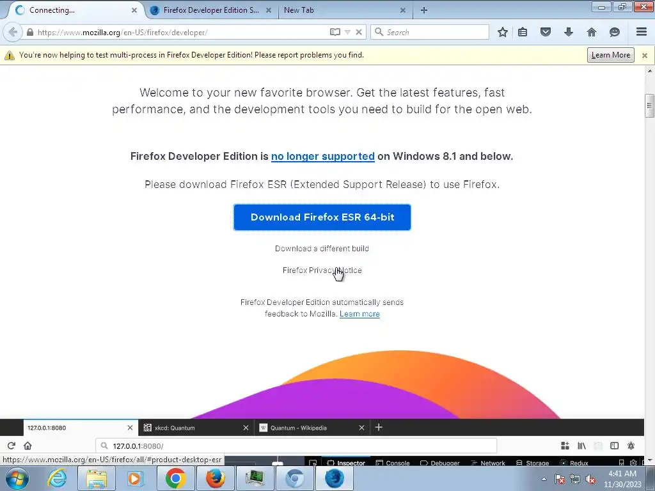Click the scrollbar down arrow
The width and height of the screenshot is (655, 491).
coord(650,460)
